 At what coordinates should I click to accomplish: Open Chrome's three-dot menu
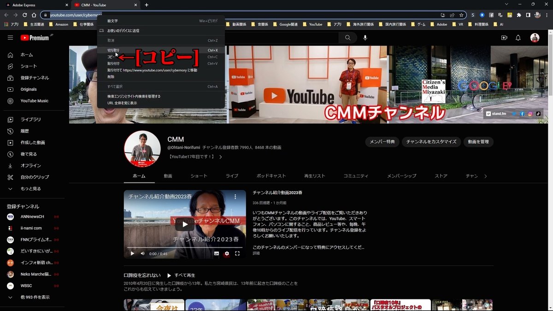coord(547,15)
